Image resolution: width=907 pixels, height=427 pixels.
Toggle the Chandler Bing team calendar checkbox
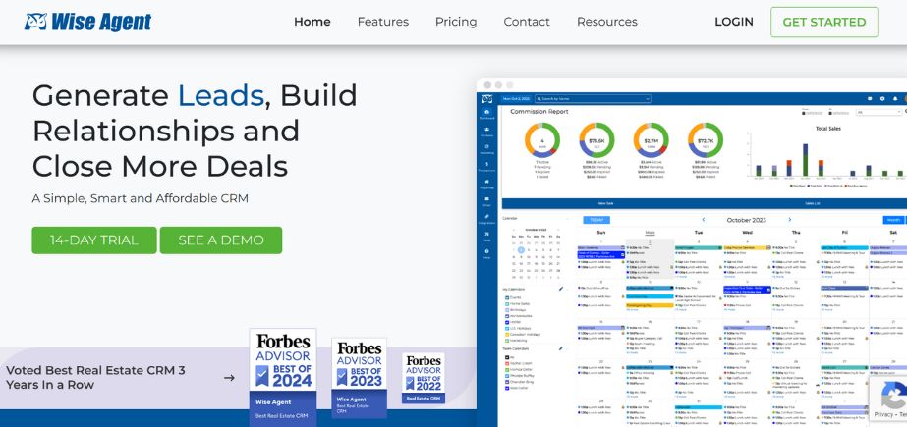[x=507, y=382]
